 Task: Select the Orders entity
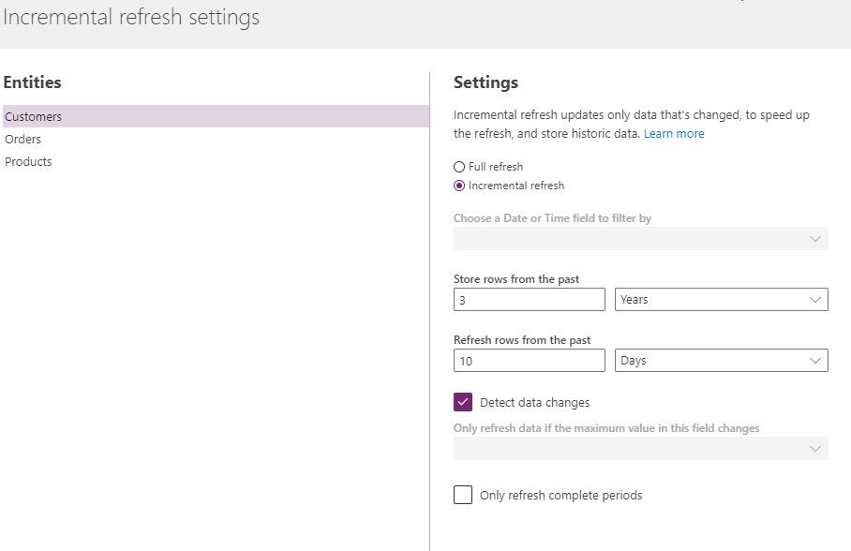pyautogui.click(x=22, y=139)
